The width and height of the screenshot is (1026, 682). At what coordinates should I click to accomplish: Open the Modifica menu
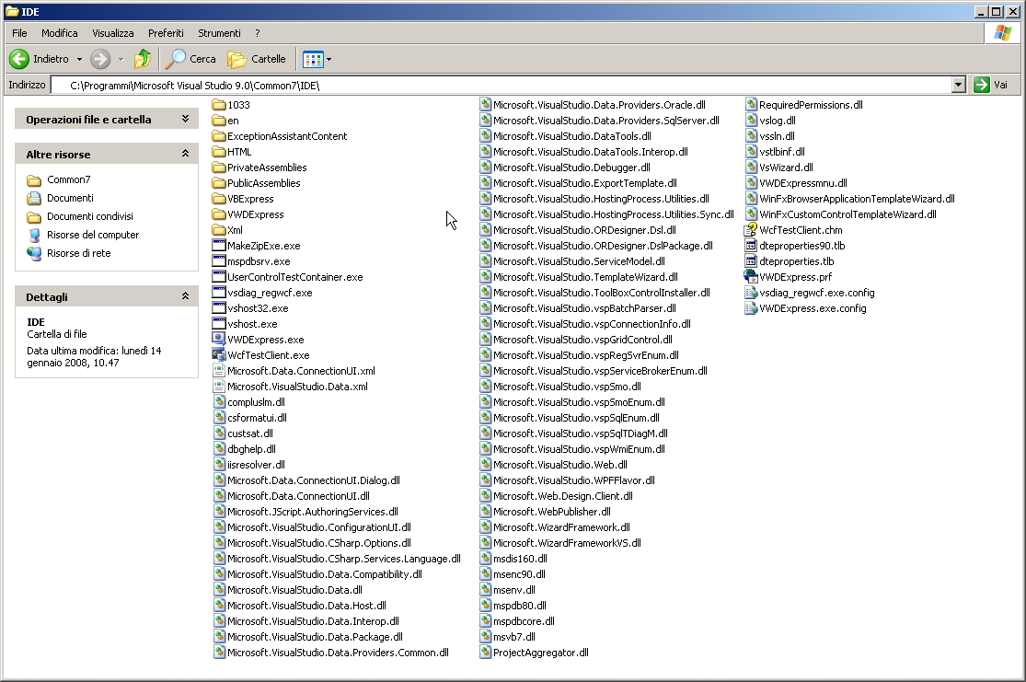point(60,33)
